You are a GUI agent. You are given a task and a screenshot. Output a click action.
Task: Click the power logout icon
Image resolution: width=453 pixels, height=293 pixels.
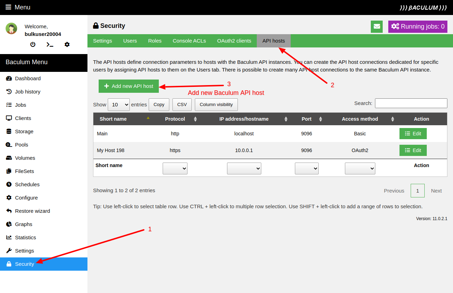[33, 44]
